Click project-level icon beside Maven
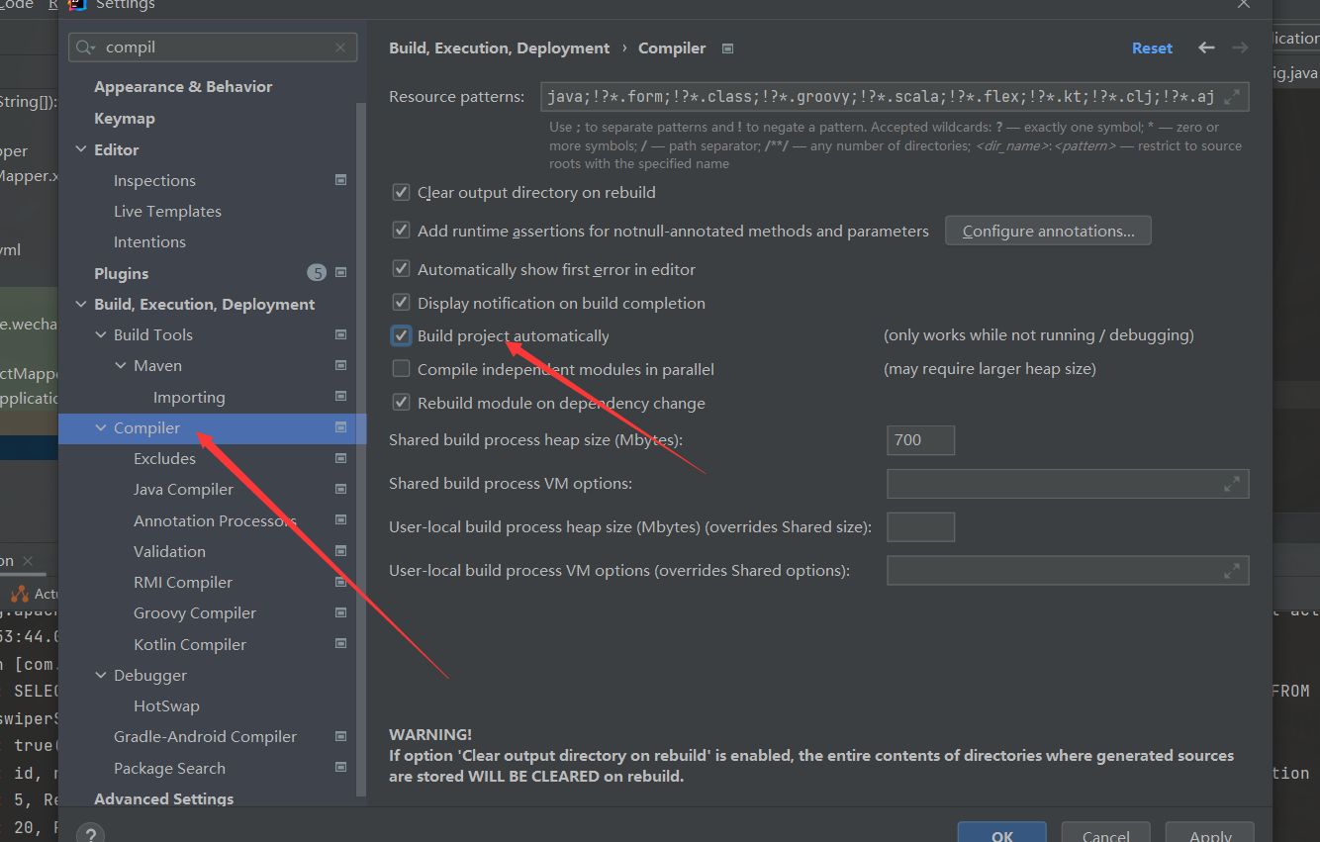 click(x=340, y=365)
